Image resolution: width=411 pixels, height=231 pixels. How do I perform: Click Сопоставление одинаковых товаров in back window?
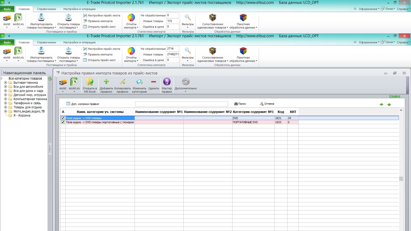212,21
